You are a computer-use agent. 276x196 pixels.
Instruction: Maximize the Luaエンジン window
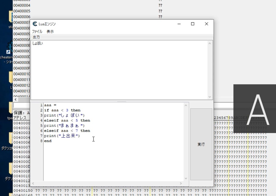click(193, 24)
